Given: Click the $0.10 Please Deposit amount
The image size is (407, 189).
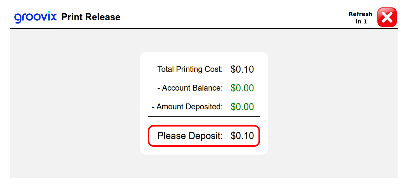Looking at the screenshot, I should (x=242, y=136).
